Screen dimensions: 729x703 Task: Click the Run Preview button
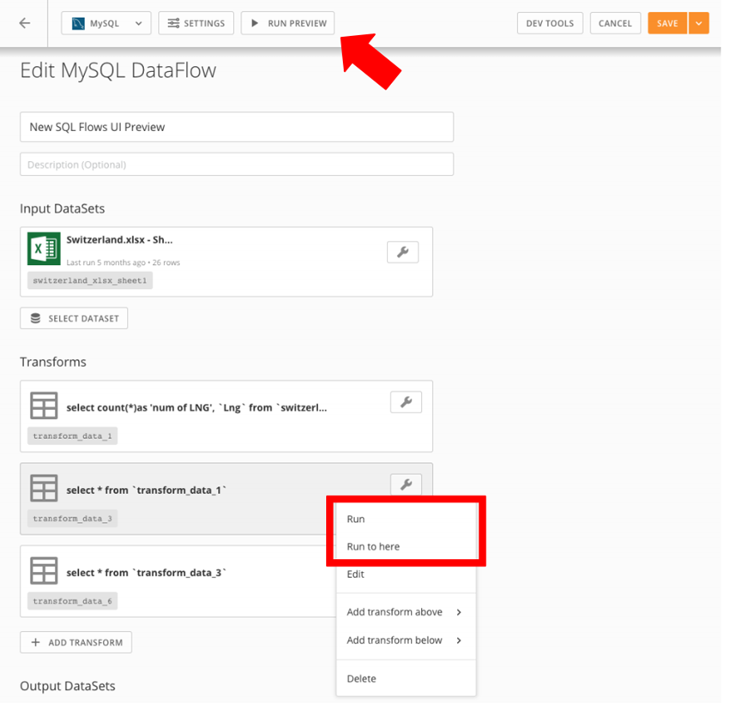[287, 23]
